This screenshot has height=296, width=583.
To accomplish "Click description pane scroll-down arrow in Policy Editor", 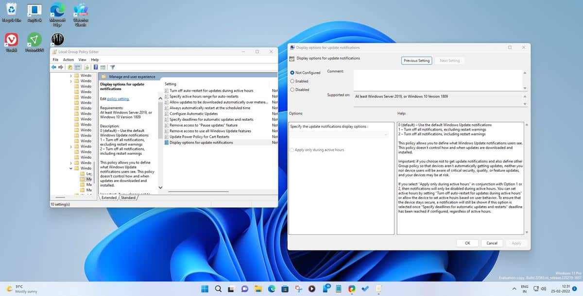I will (x=161, y=187).
